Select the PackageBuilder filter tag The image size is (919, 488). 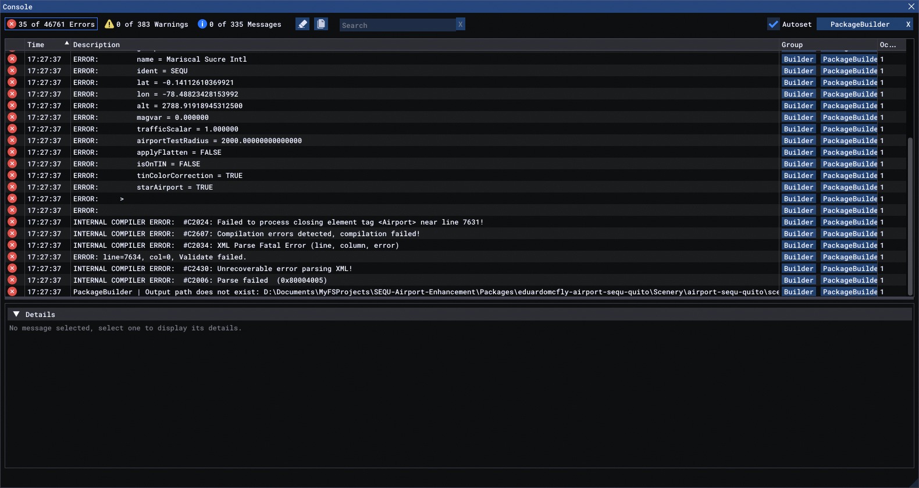860,24
